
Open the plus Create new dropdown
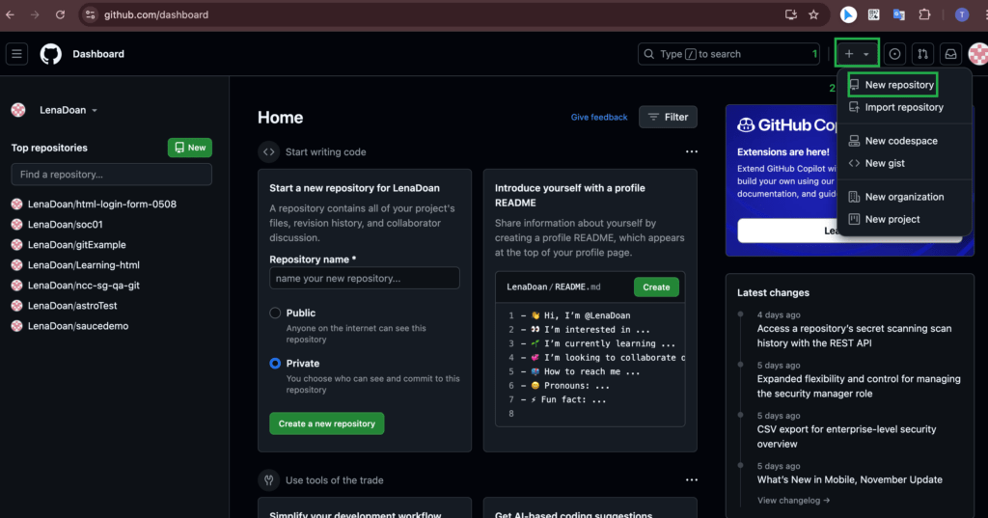pos(857,54)
